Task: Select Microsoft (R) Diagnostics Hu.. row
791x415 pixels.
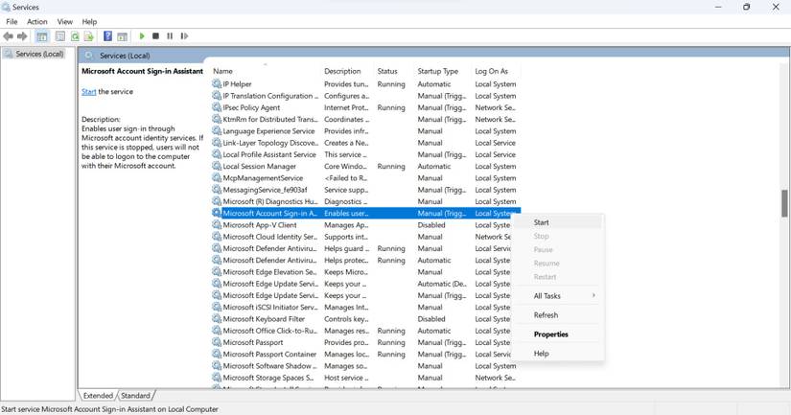Action: [365, 201]
